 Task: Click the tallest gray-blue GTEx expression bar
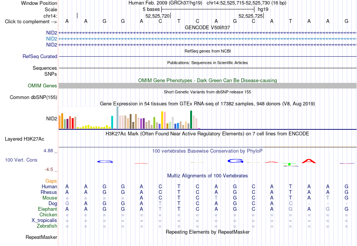[118, 118]
